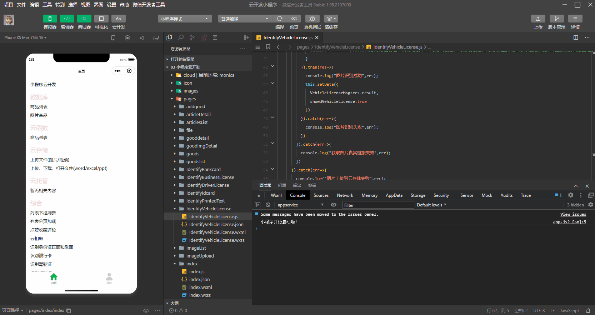
Task: Open the Storage devtools tab
Action: 418,195
